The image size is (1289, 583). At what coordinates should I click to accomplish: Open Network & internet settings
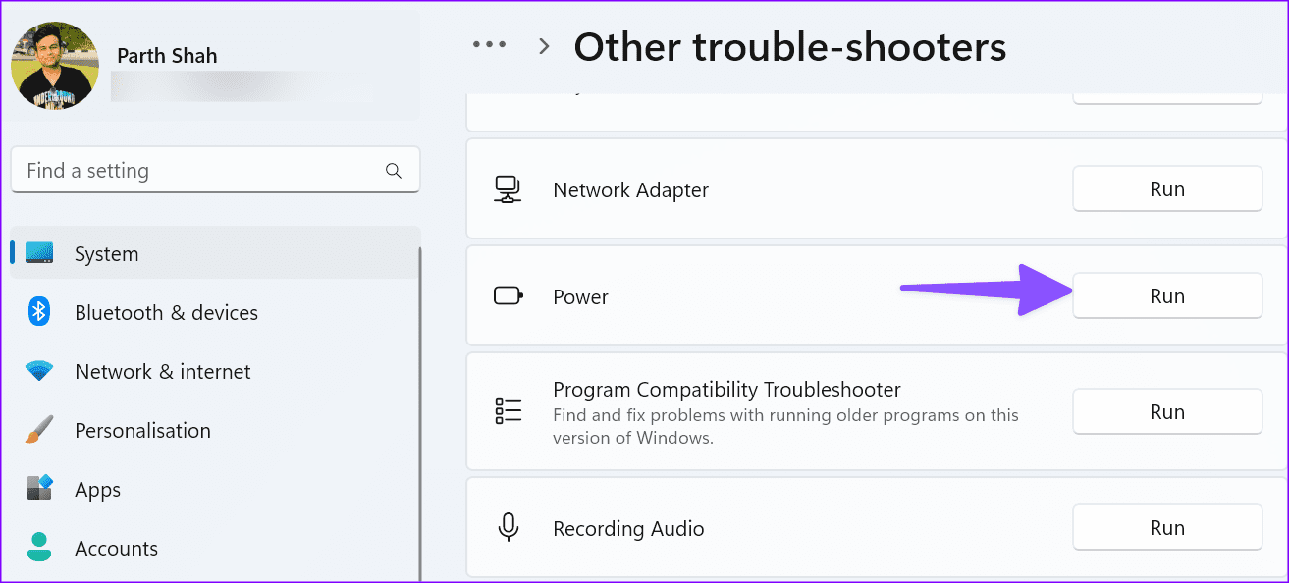215,371
